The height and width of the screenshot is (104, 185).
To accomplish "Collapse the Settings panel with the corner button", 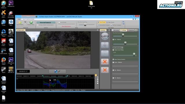I will click(138, 30).
